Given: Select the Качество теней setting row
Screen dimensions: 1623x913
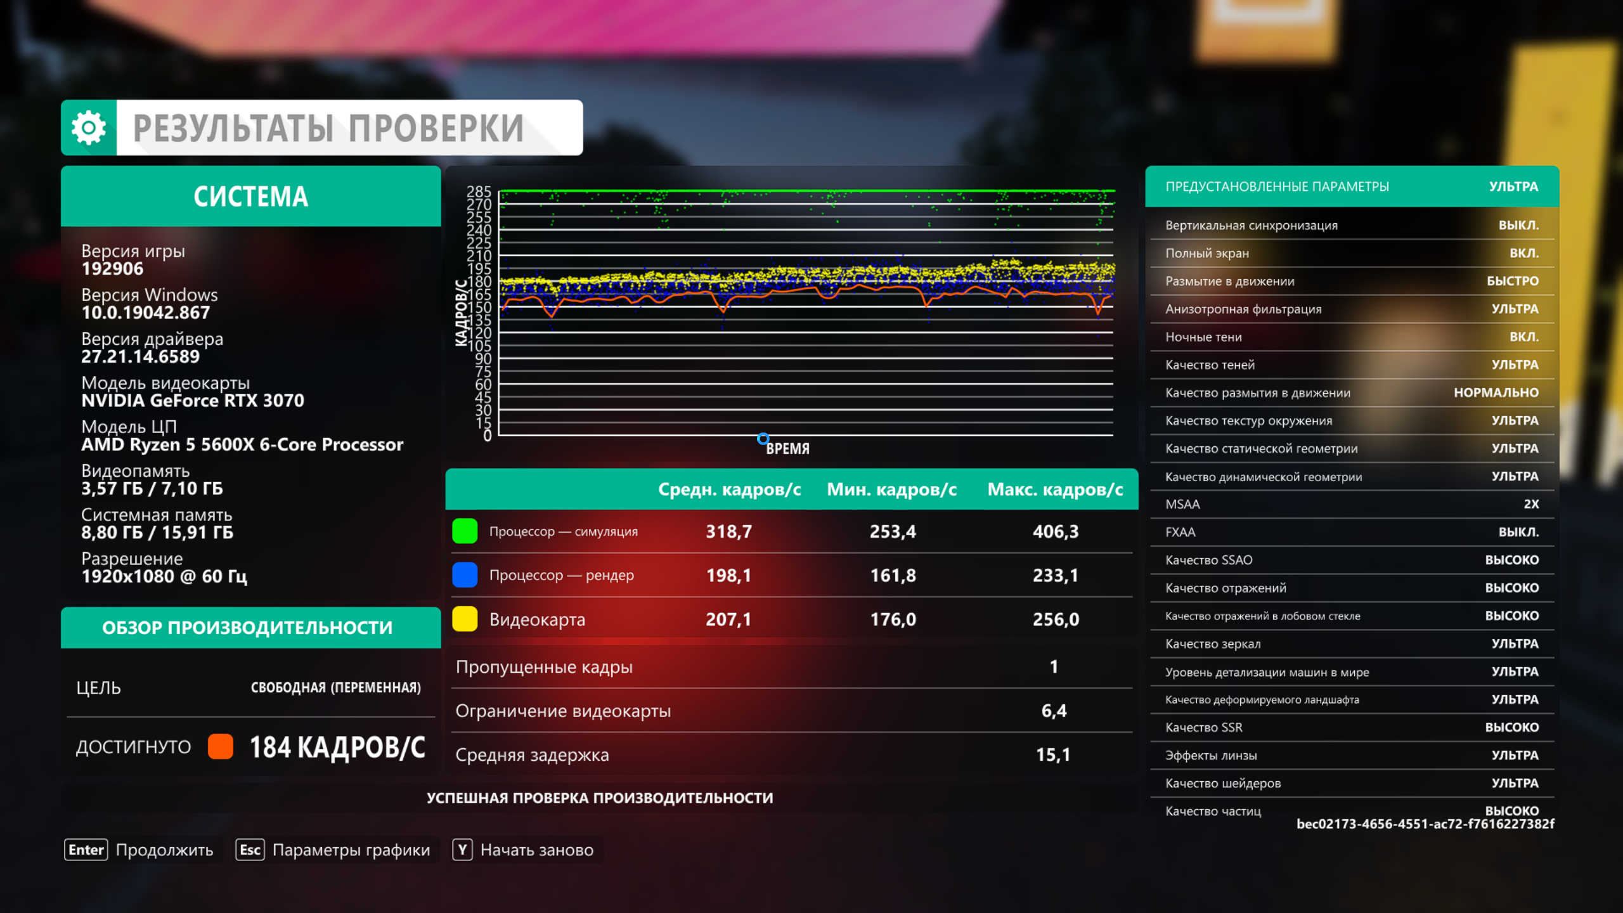Looking at the screenshot, I should (x=1352, y=365).
